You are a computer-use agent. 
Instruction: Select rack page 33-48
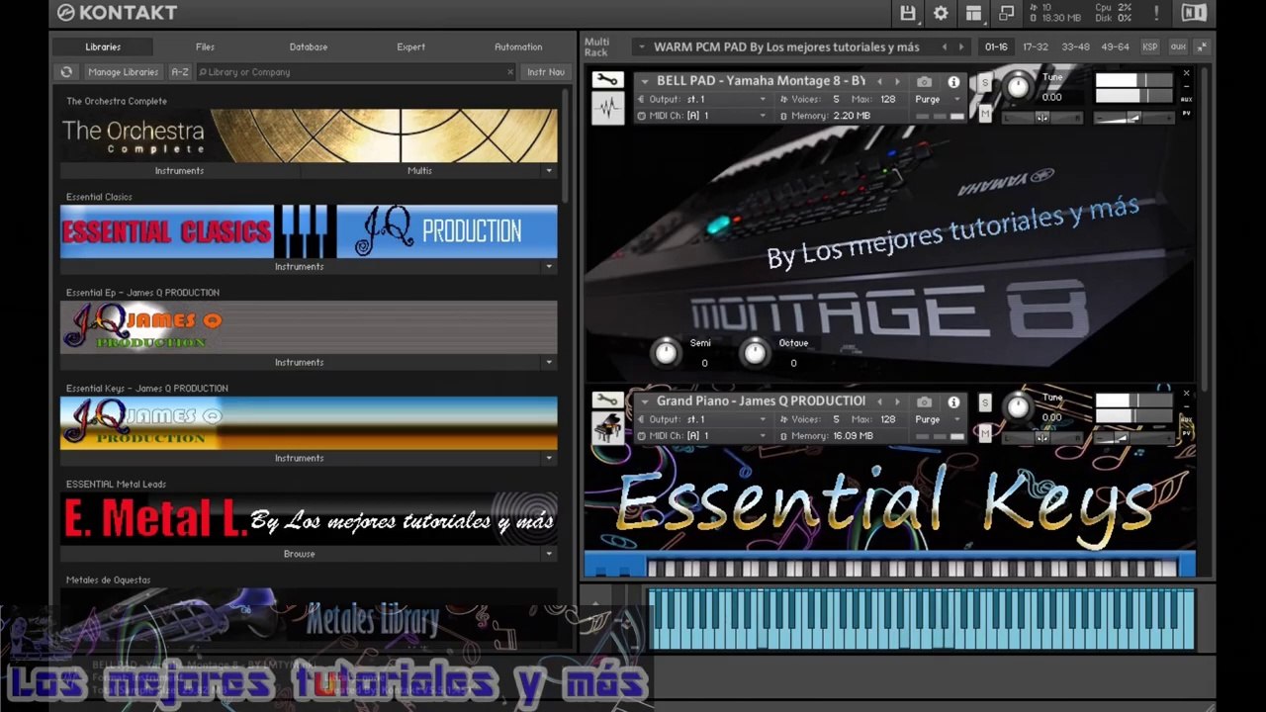1075,46
